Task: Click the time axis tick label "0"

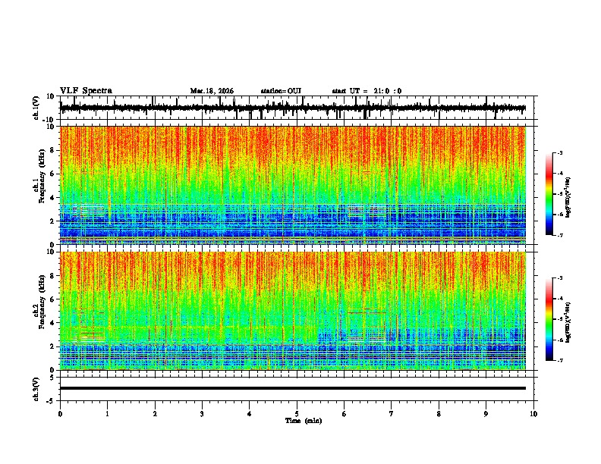Action: tap(60, 414)
